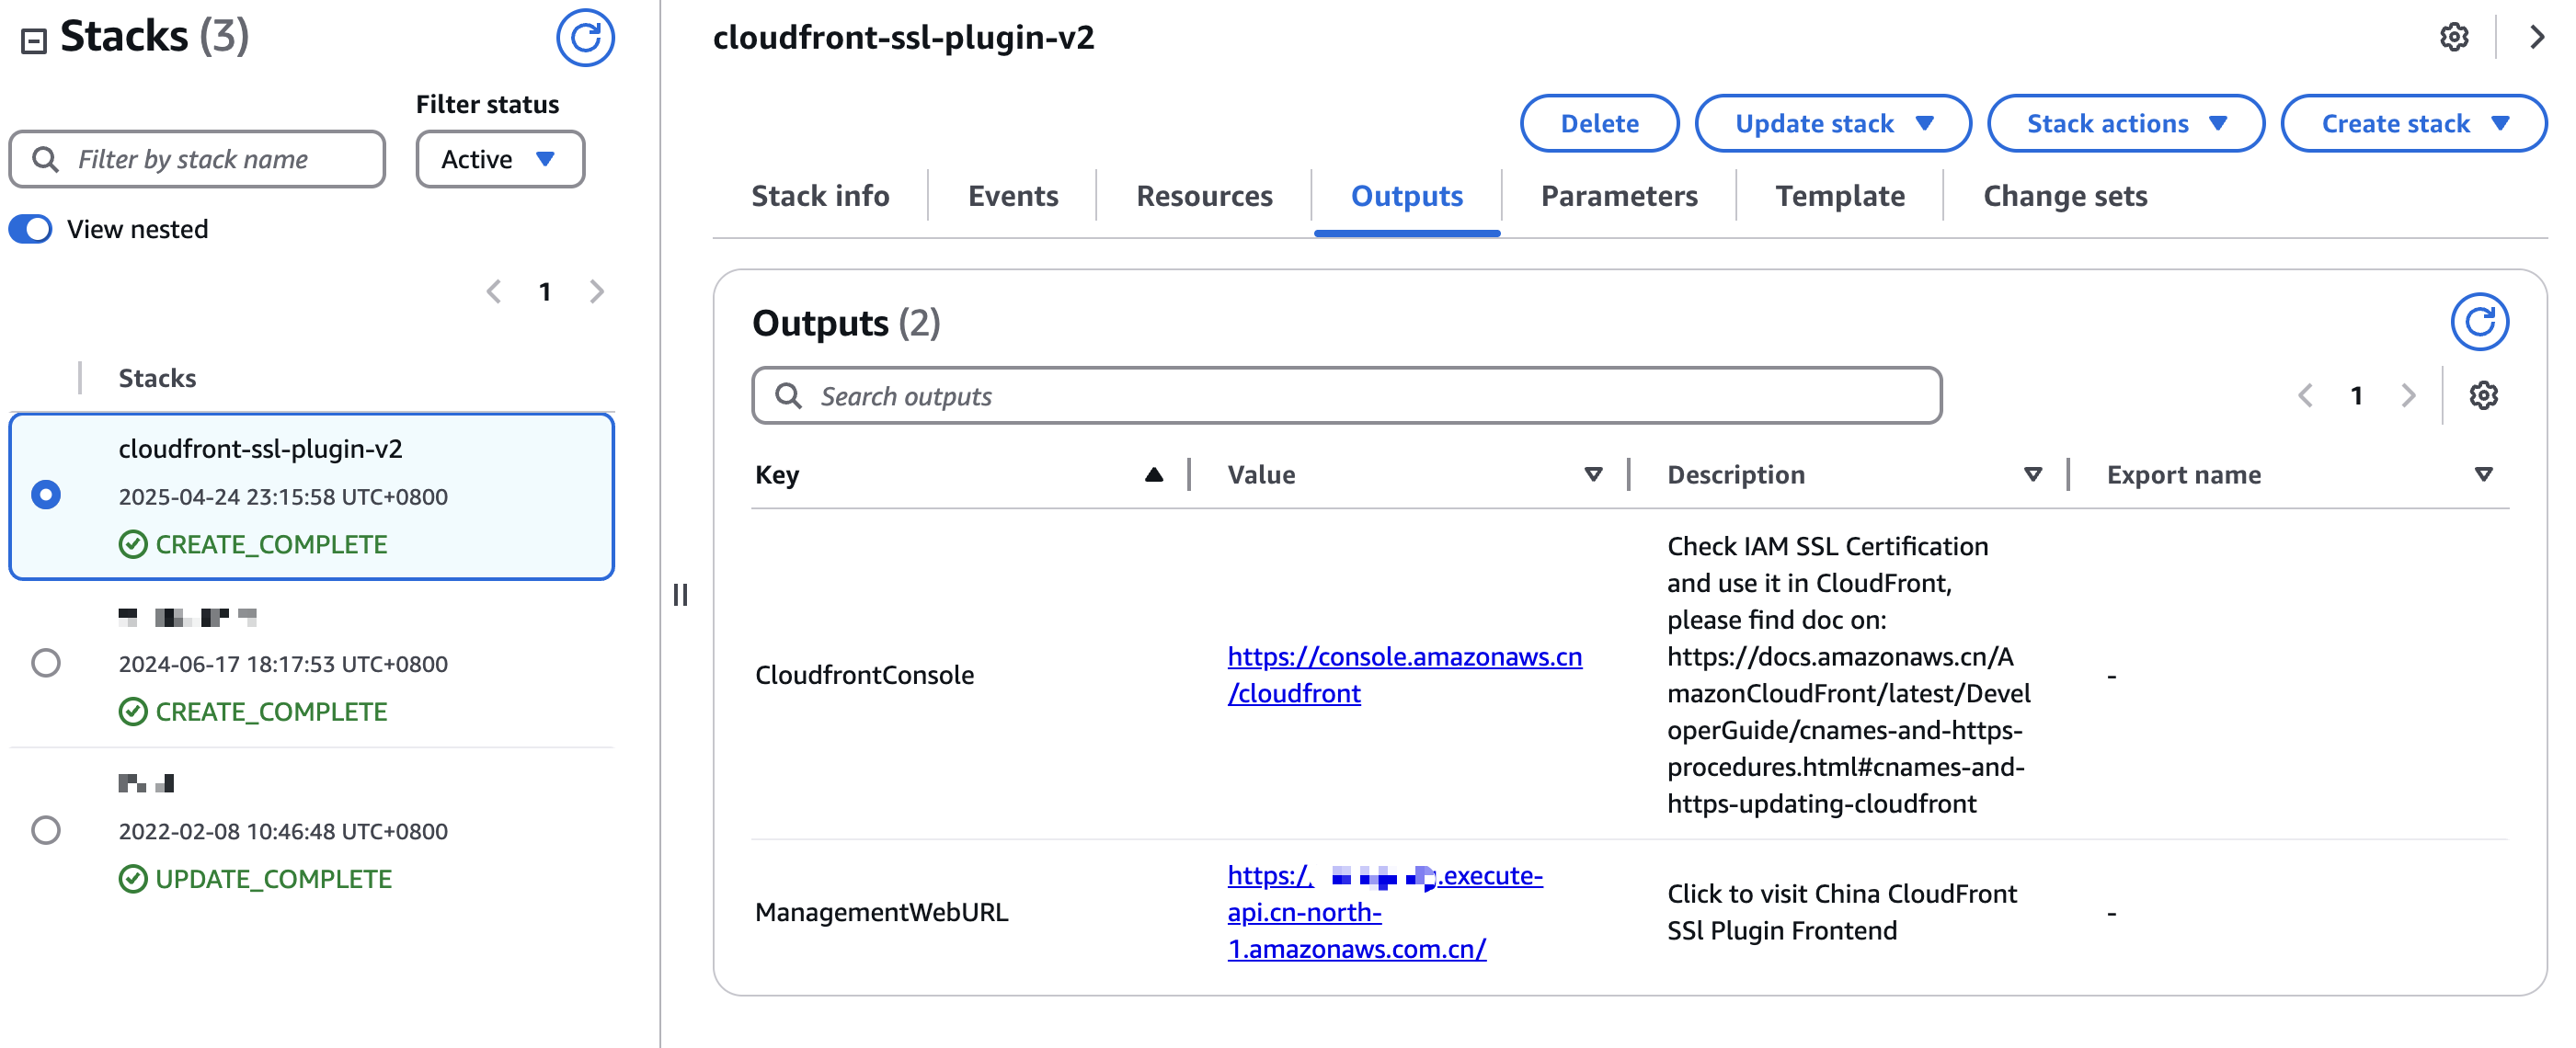Open the Change sets tab
2576x1048 pixels.
pyautogui.click(x=2065, y=196)
